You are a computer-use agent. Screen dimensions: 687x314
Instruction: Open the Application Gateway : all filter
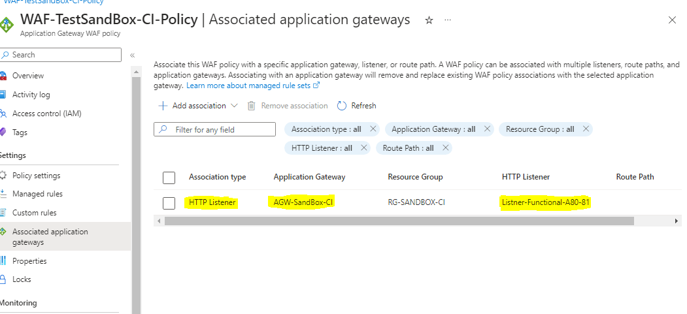coord(433,129)
